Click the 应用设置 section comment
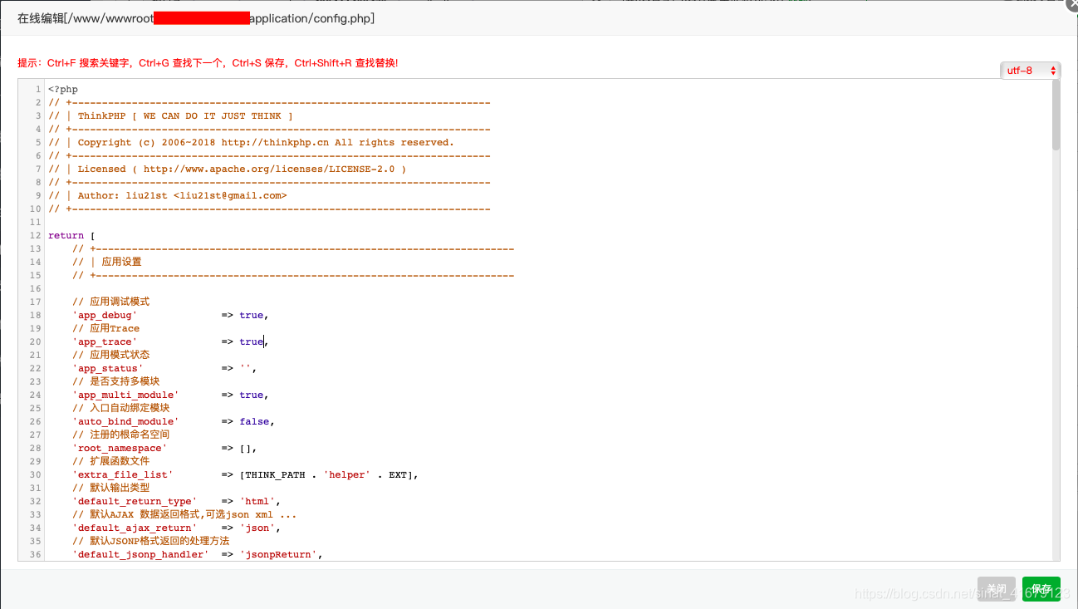1078x609 pixels. (x=107, y=262)
